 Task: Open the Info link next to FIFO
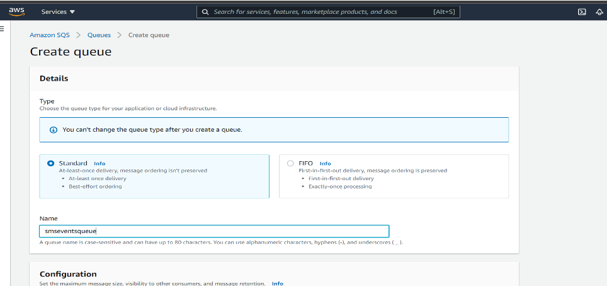[x=325, y=164]
